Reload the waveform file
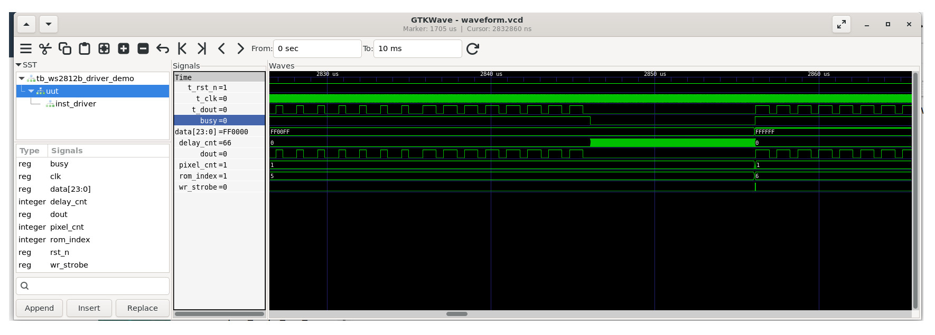This screenshot has width=935, height=335. click(x=473, y=49)
